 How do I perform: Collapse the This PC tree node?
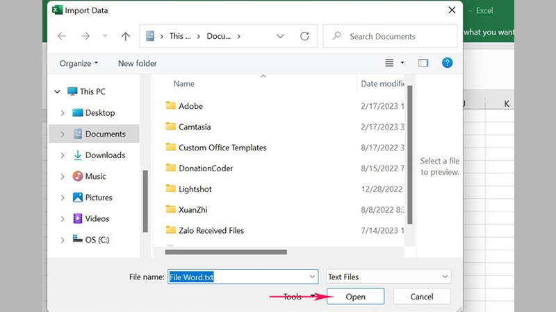click(57, 92)
